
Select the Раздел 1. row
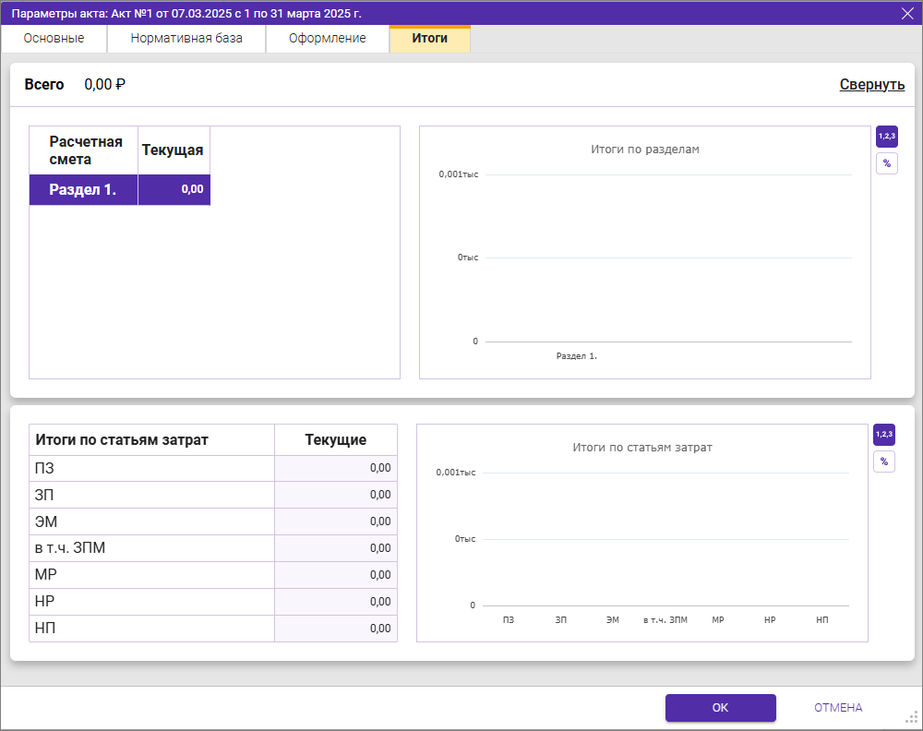[x=84, y=189]
